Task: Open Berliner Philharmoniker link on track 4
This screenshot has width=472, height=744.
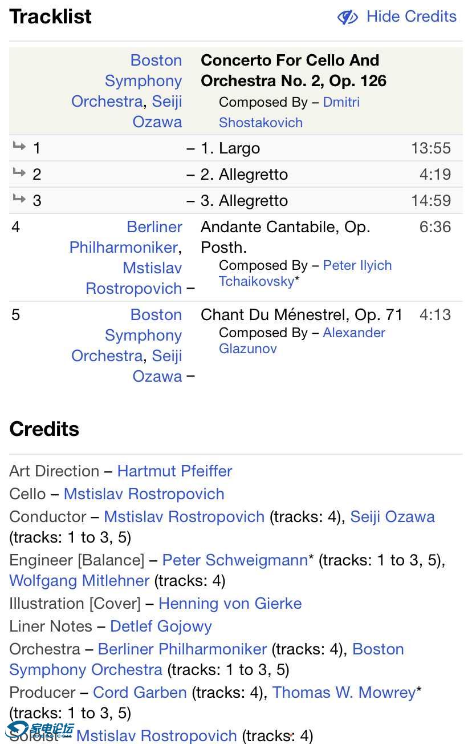Action: tap(123, 248)
